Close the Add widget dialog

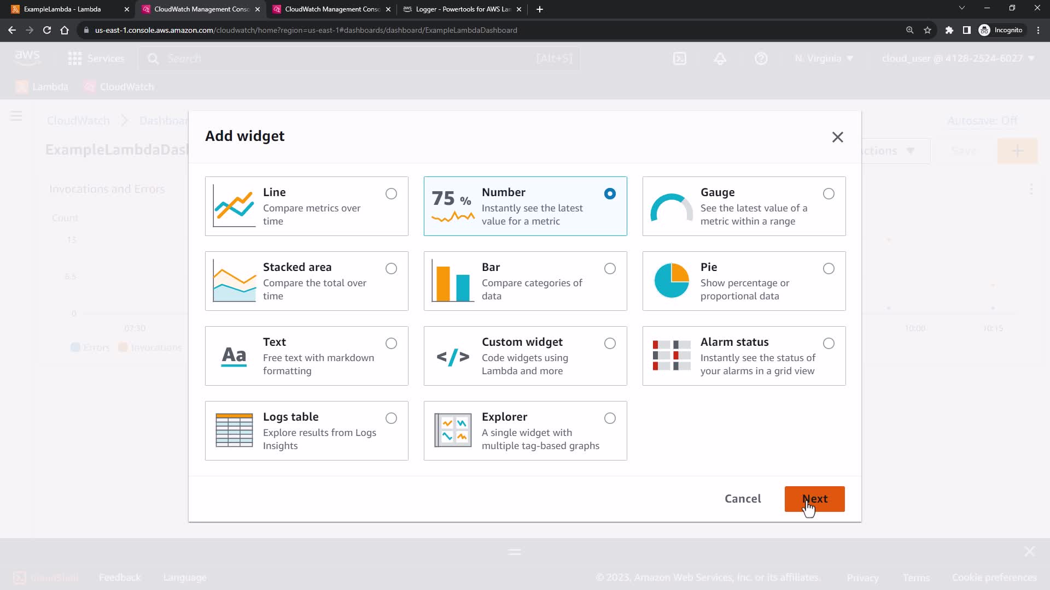pyautogui.click(x=837, y=137)
